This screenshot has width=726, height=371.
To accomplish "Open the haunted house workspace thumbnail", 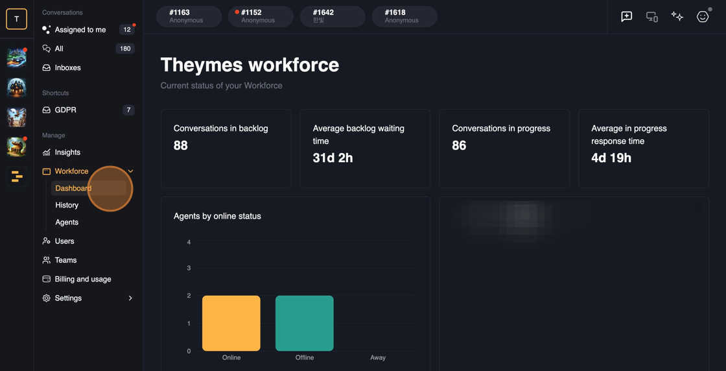I will (17, 88).
